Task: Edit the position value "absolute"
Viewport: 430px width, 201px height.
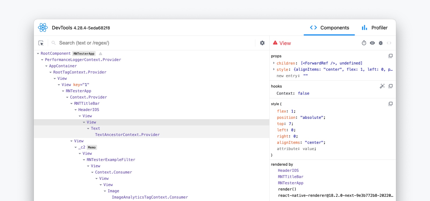Action: click(x=312, y=117)
